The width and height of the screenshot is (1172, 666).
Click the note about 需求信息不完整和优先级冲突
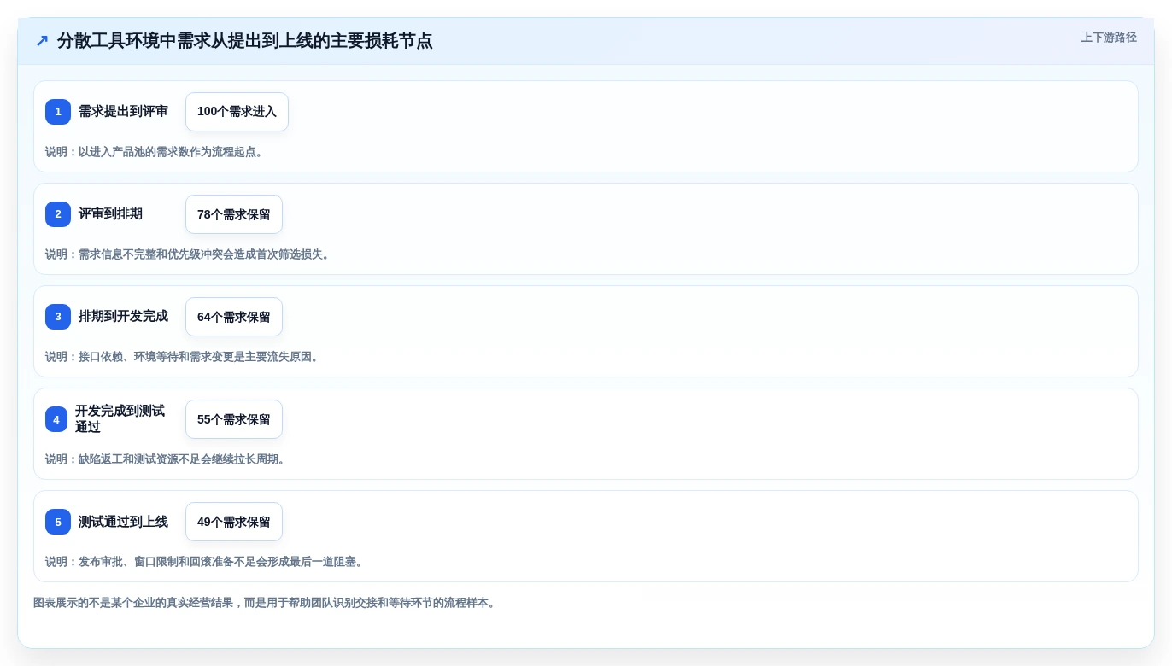pyautogui.click(x=190, y=254)
